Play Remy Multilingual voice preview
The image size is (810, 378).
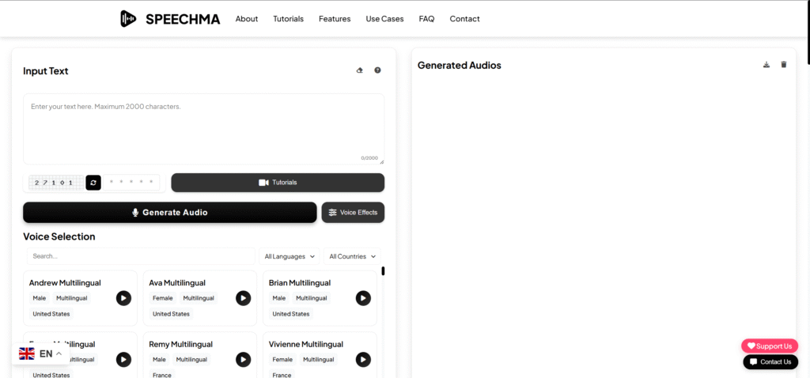point(244,359)
